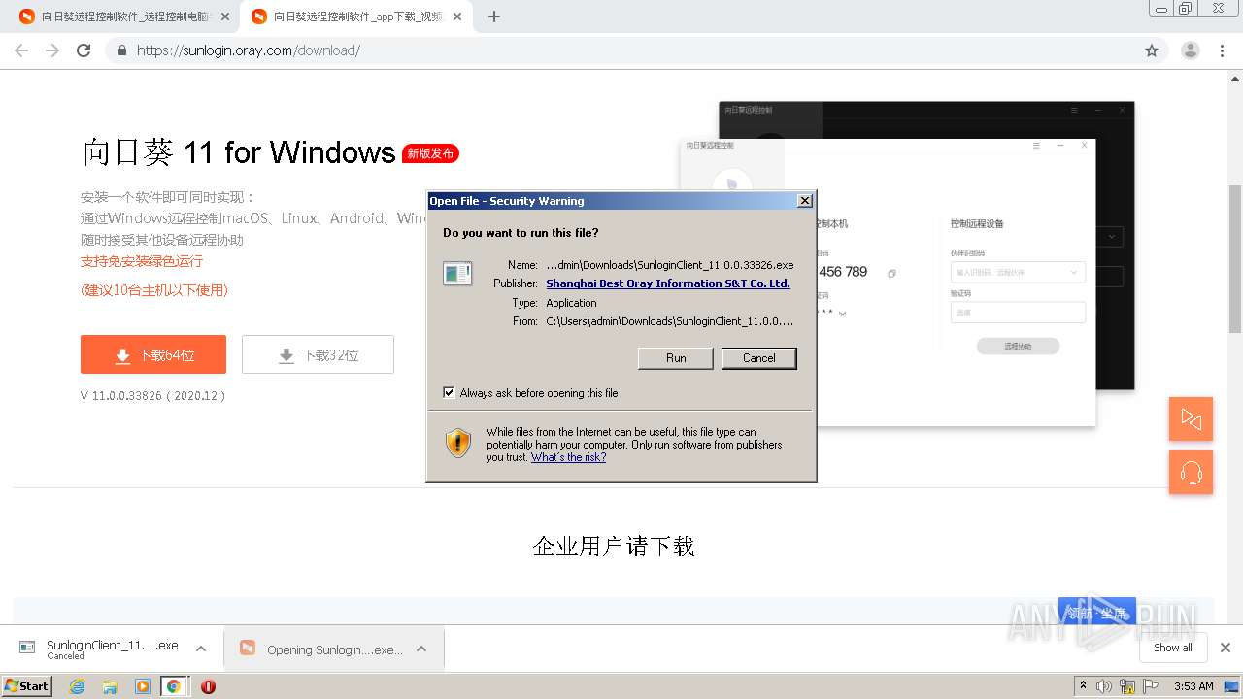Open the Chrome profile avatar
Screen dimensions: 1243x699
(x=1191, y=50)
